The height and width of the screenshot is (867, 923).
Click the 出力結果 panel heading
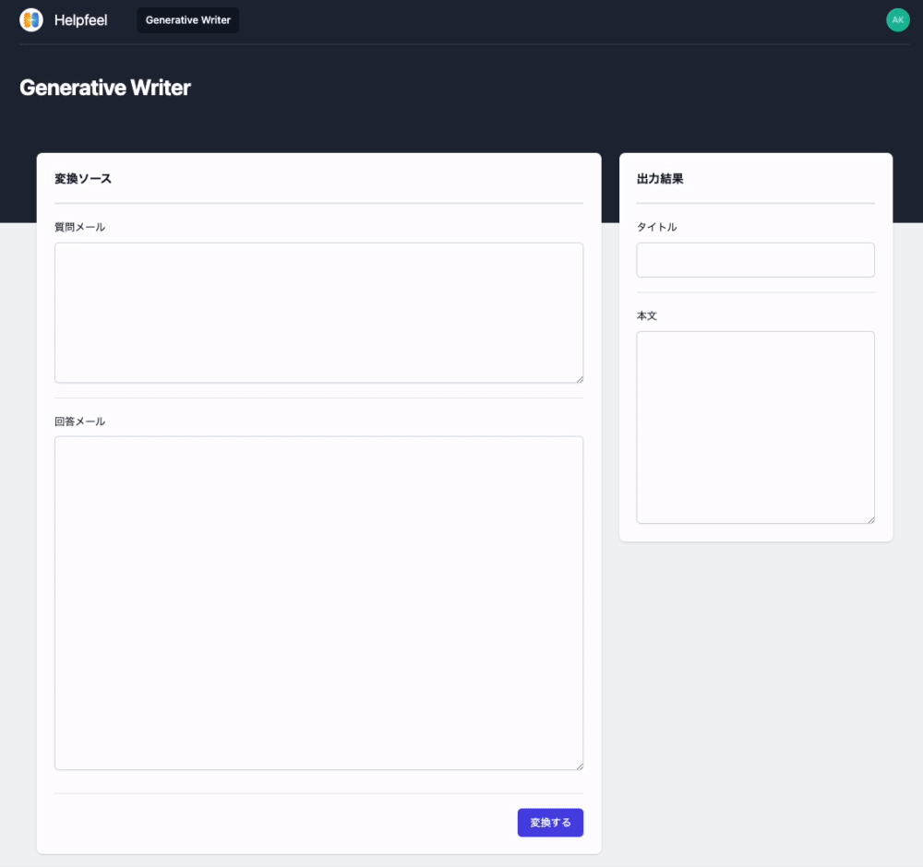(658, 179)
